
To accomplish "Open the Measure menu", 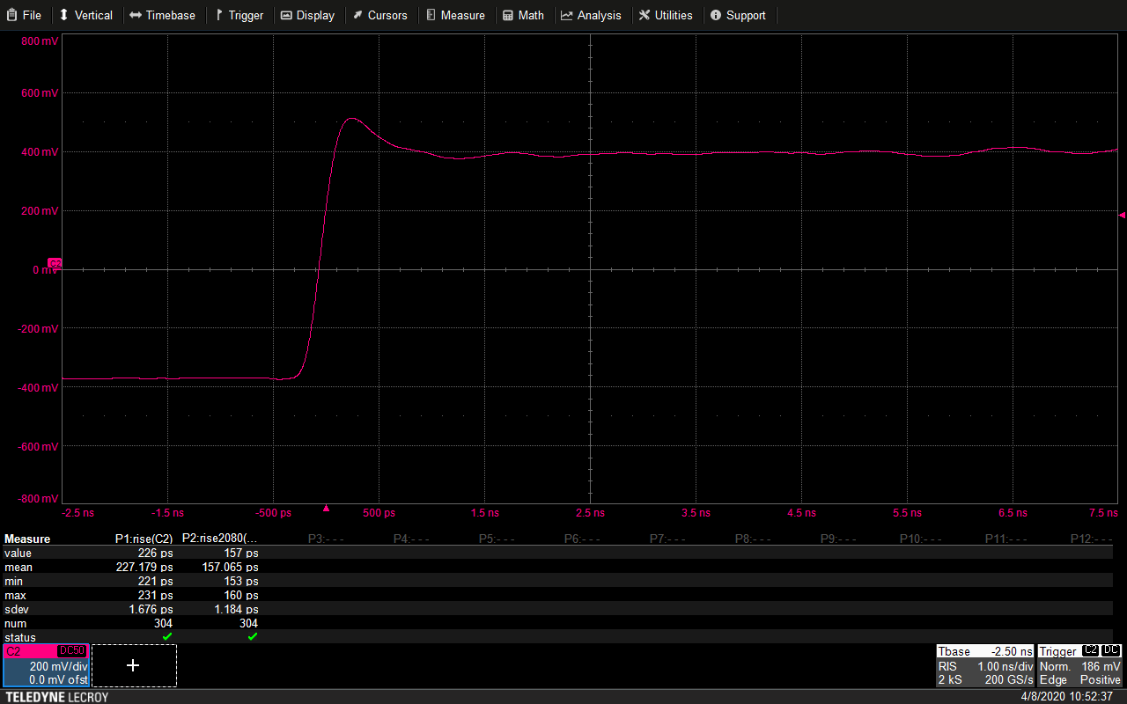I will (x=455, y=15).
